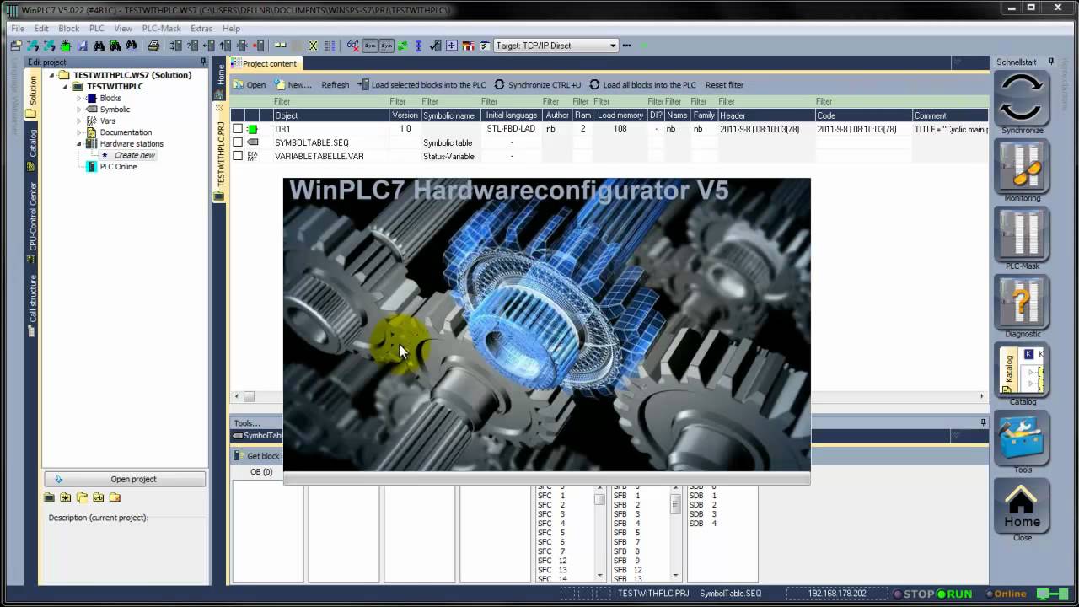
Task: Check the VARIABLETABELLE.VAR row checkbox
Action: point(238,156)
